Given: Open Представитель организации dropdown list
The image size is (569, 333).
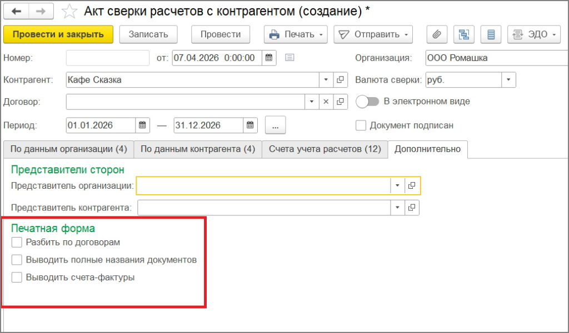Looking at the screenshot, I should coord(398,185).
